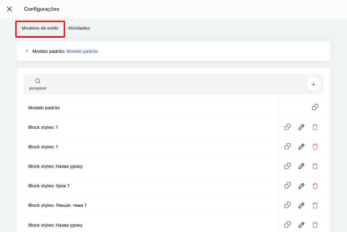Add a new style model with plus button
Screen dimensions: 347x232
tap(313, 84)
